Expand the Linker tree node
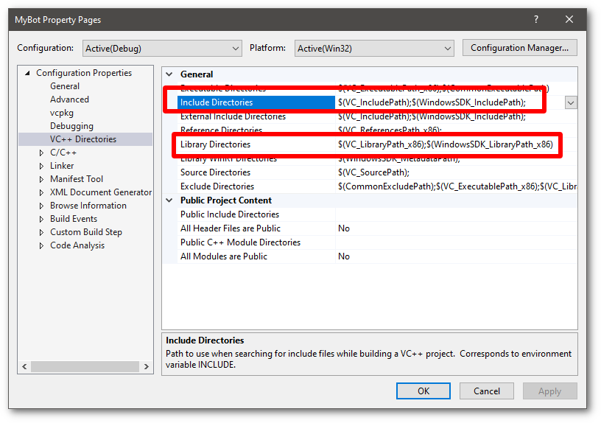 point(42,166)
